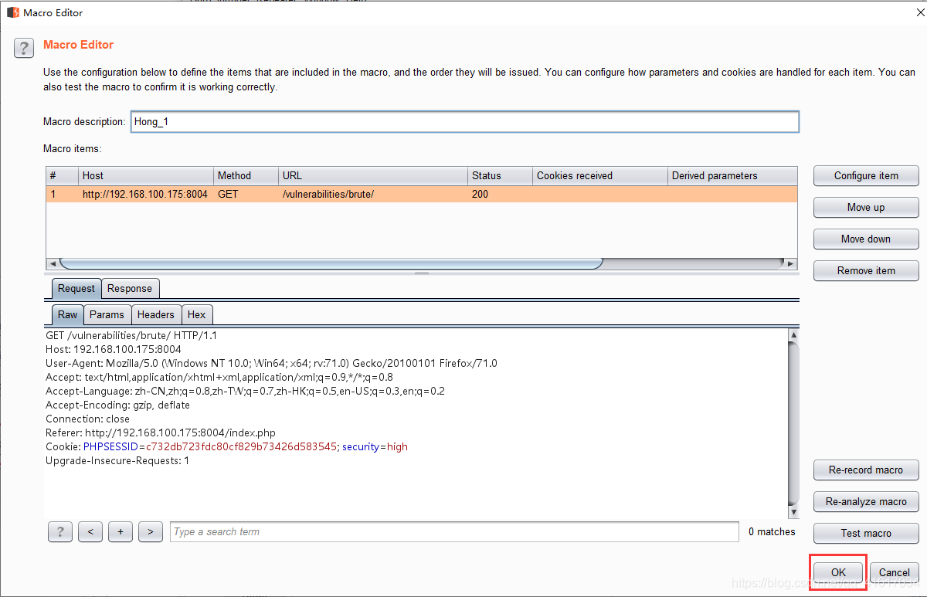The height and width of the screenshot is (597, 927).
Task: Open the Params tab
Action: 107,314
